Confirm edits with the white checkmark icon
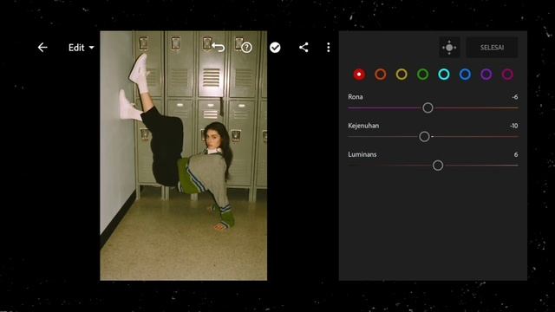 pyautogui.click(x=275, y=48)
